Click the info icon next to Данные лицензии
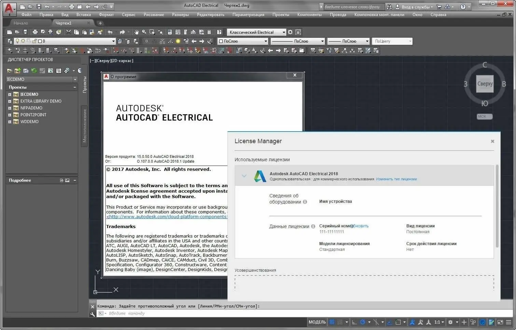Image resolution: width=516 pixels, height=330 pixels. tap(313, 226)
